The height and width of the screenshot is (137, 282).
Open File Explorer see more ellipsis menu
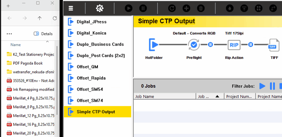[x=9, y=34]
